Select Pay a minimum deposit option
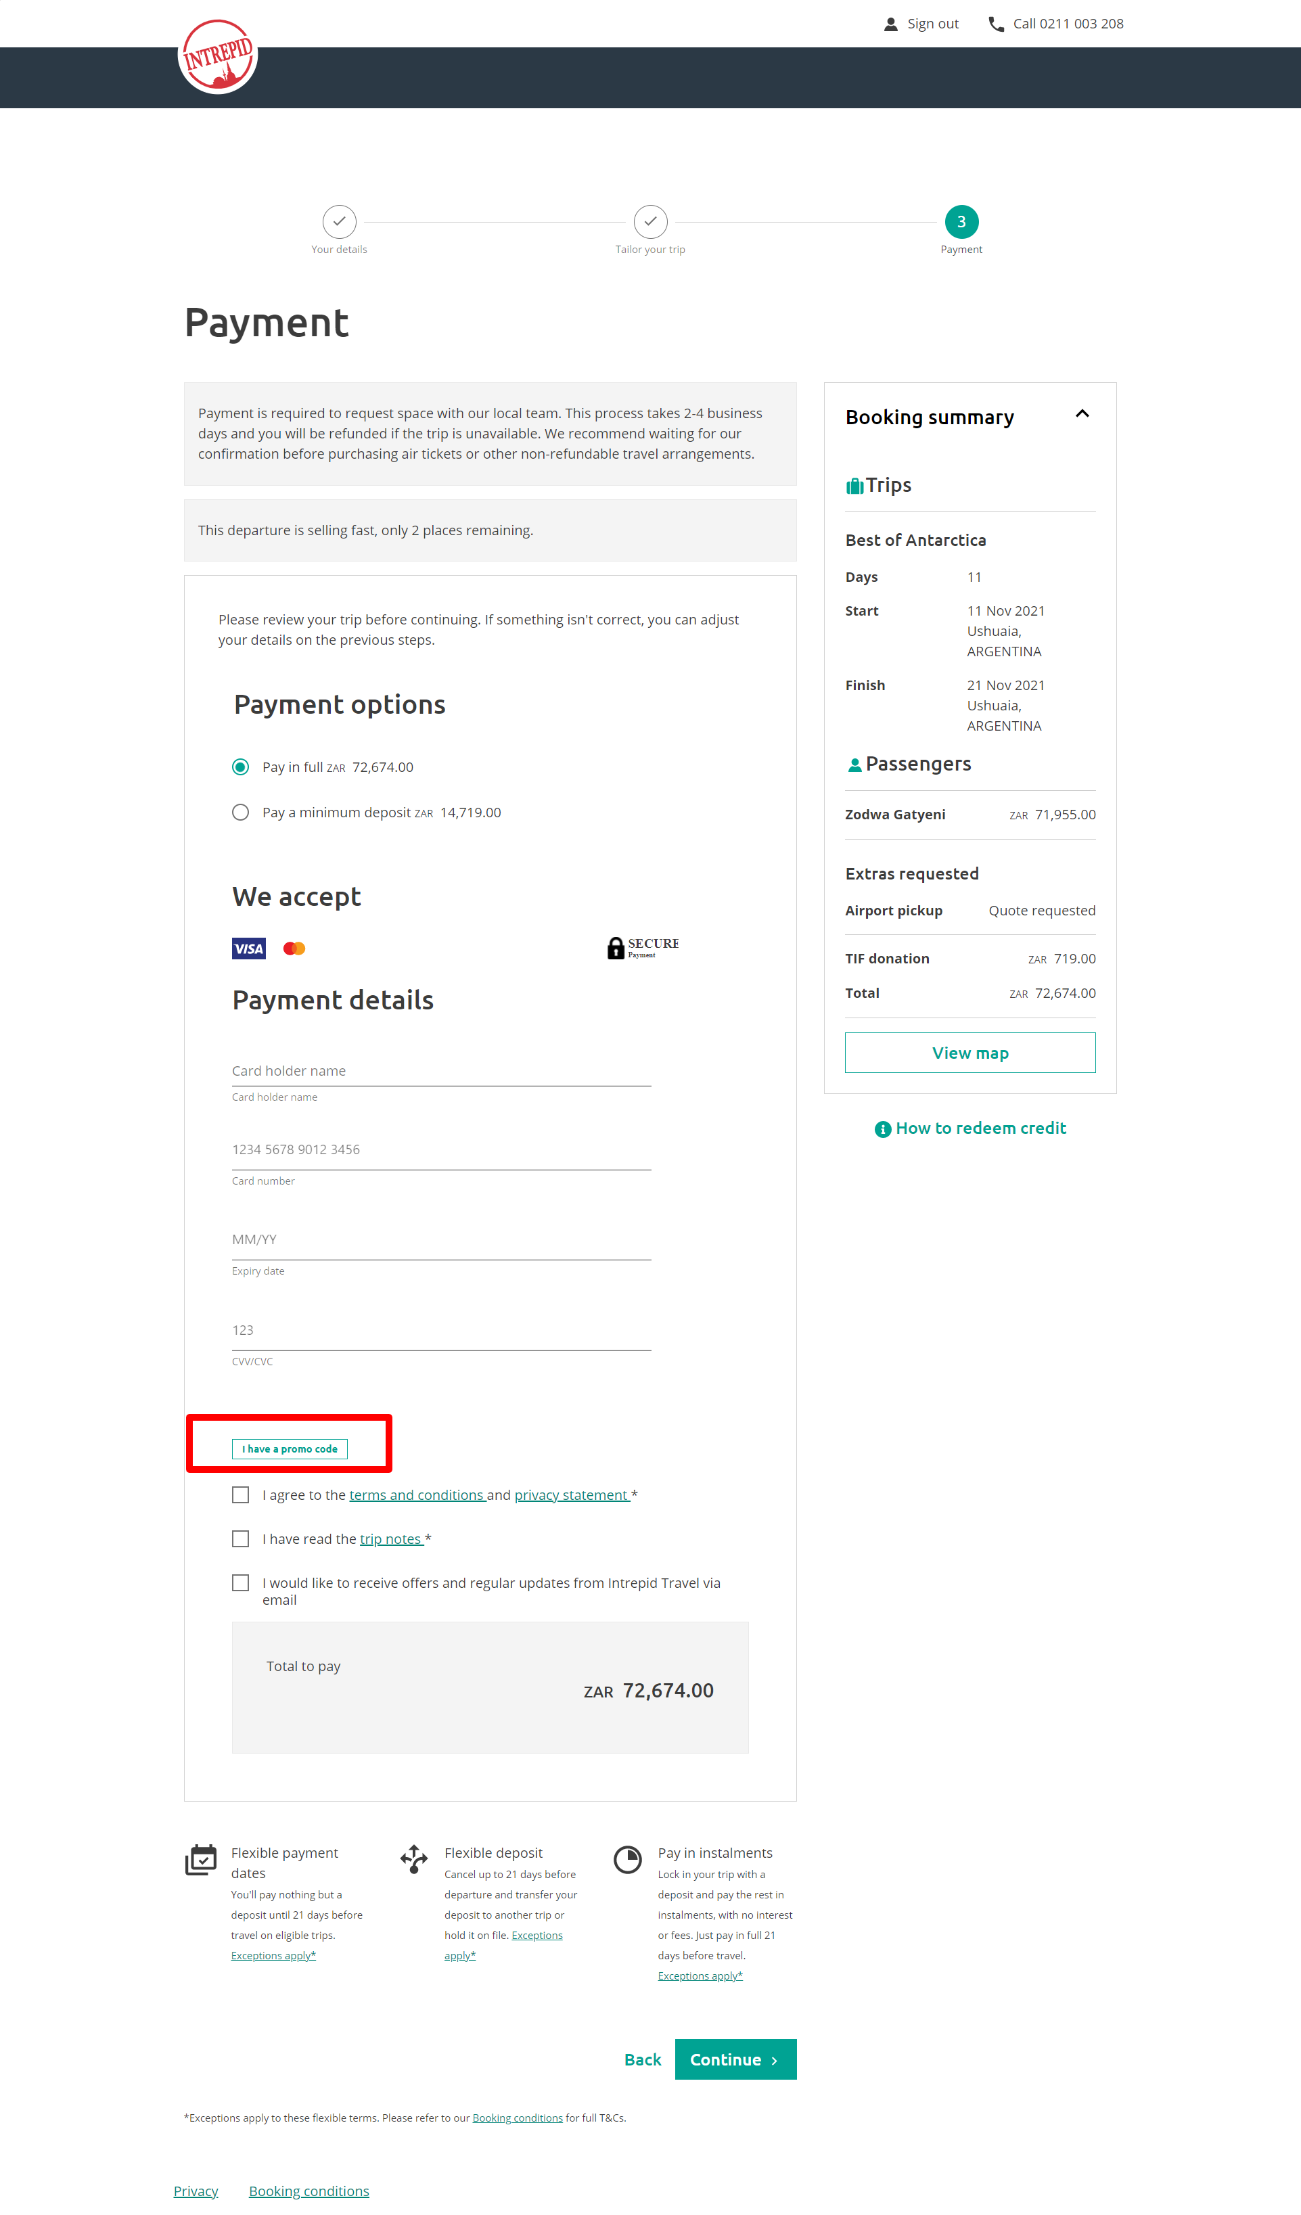1301x2215 pixels. (240, 812)
